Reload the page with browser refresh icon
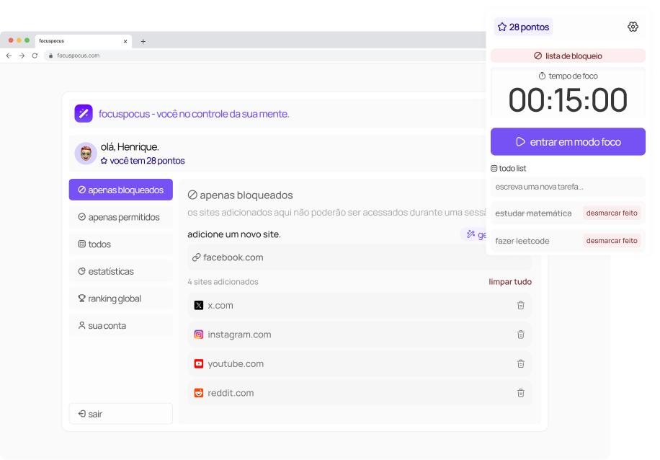The image size is (660, 460). [x=35, y=56]
